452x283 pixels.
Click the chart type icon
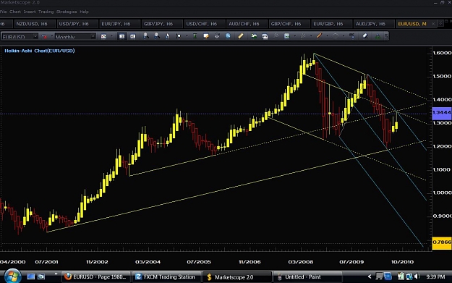point(103,36)
